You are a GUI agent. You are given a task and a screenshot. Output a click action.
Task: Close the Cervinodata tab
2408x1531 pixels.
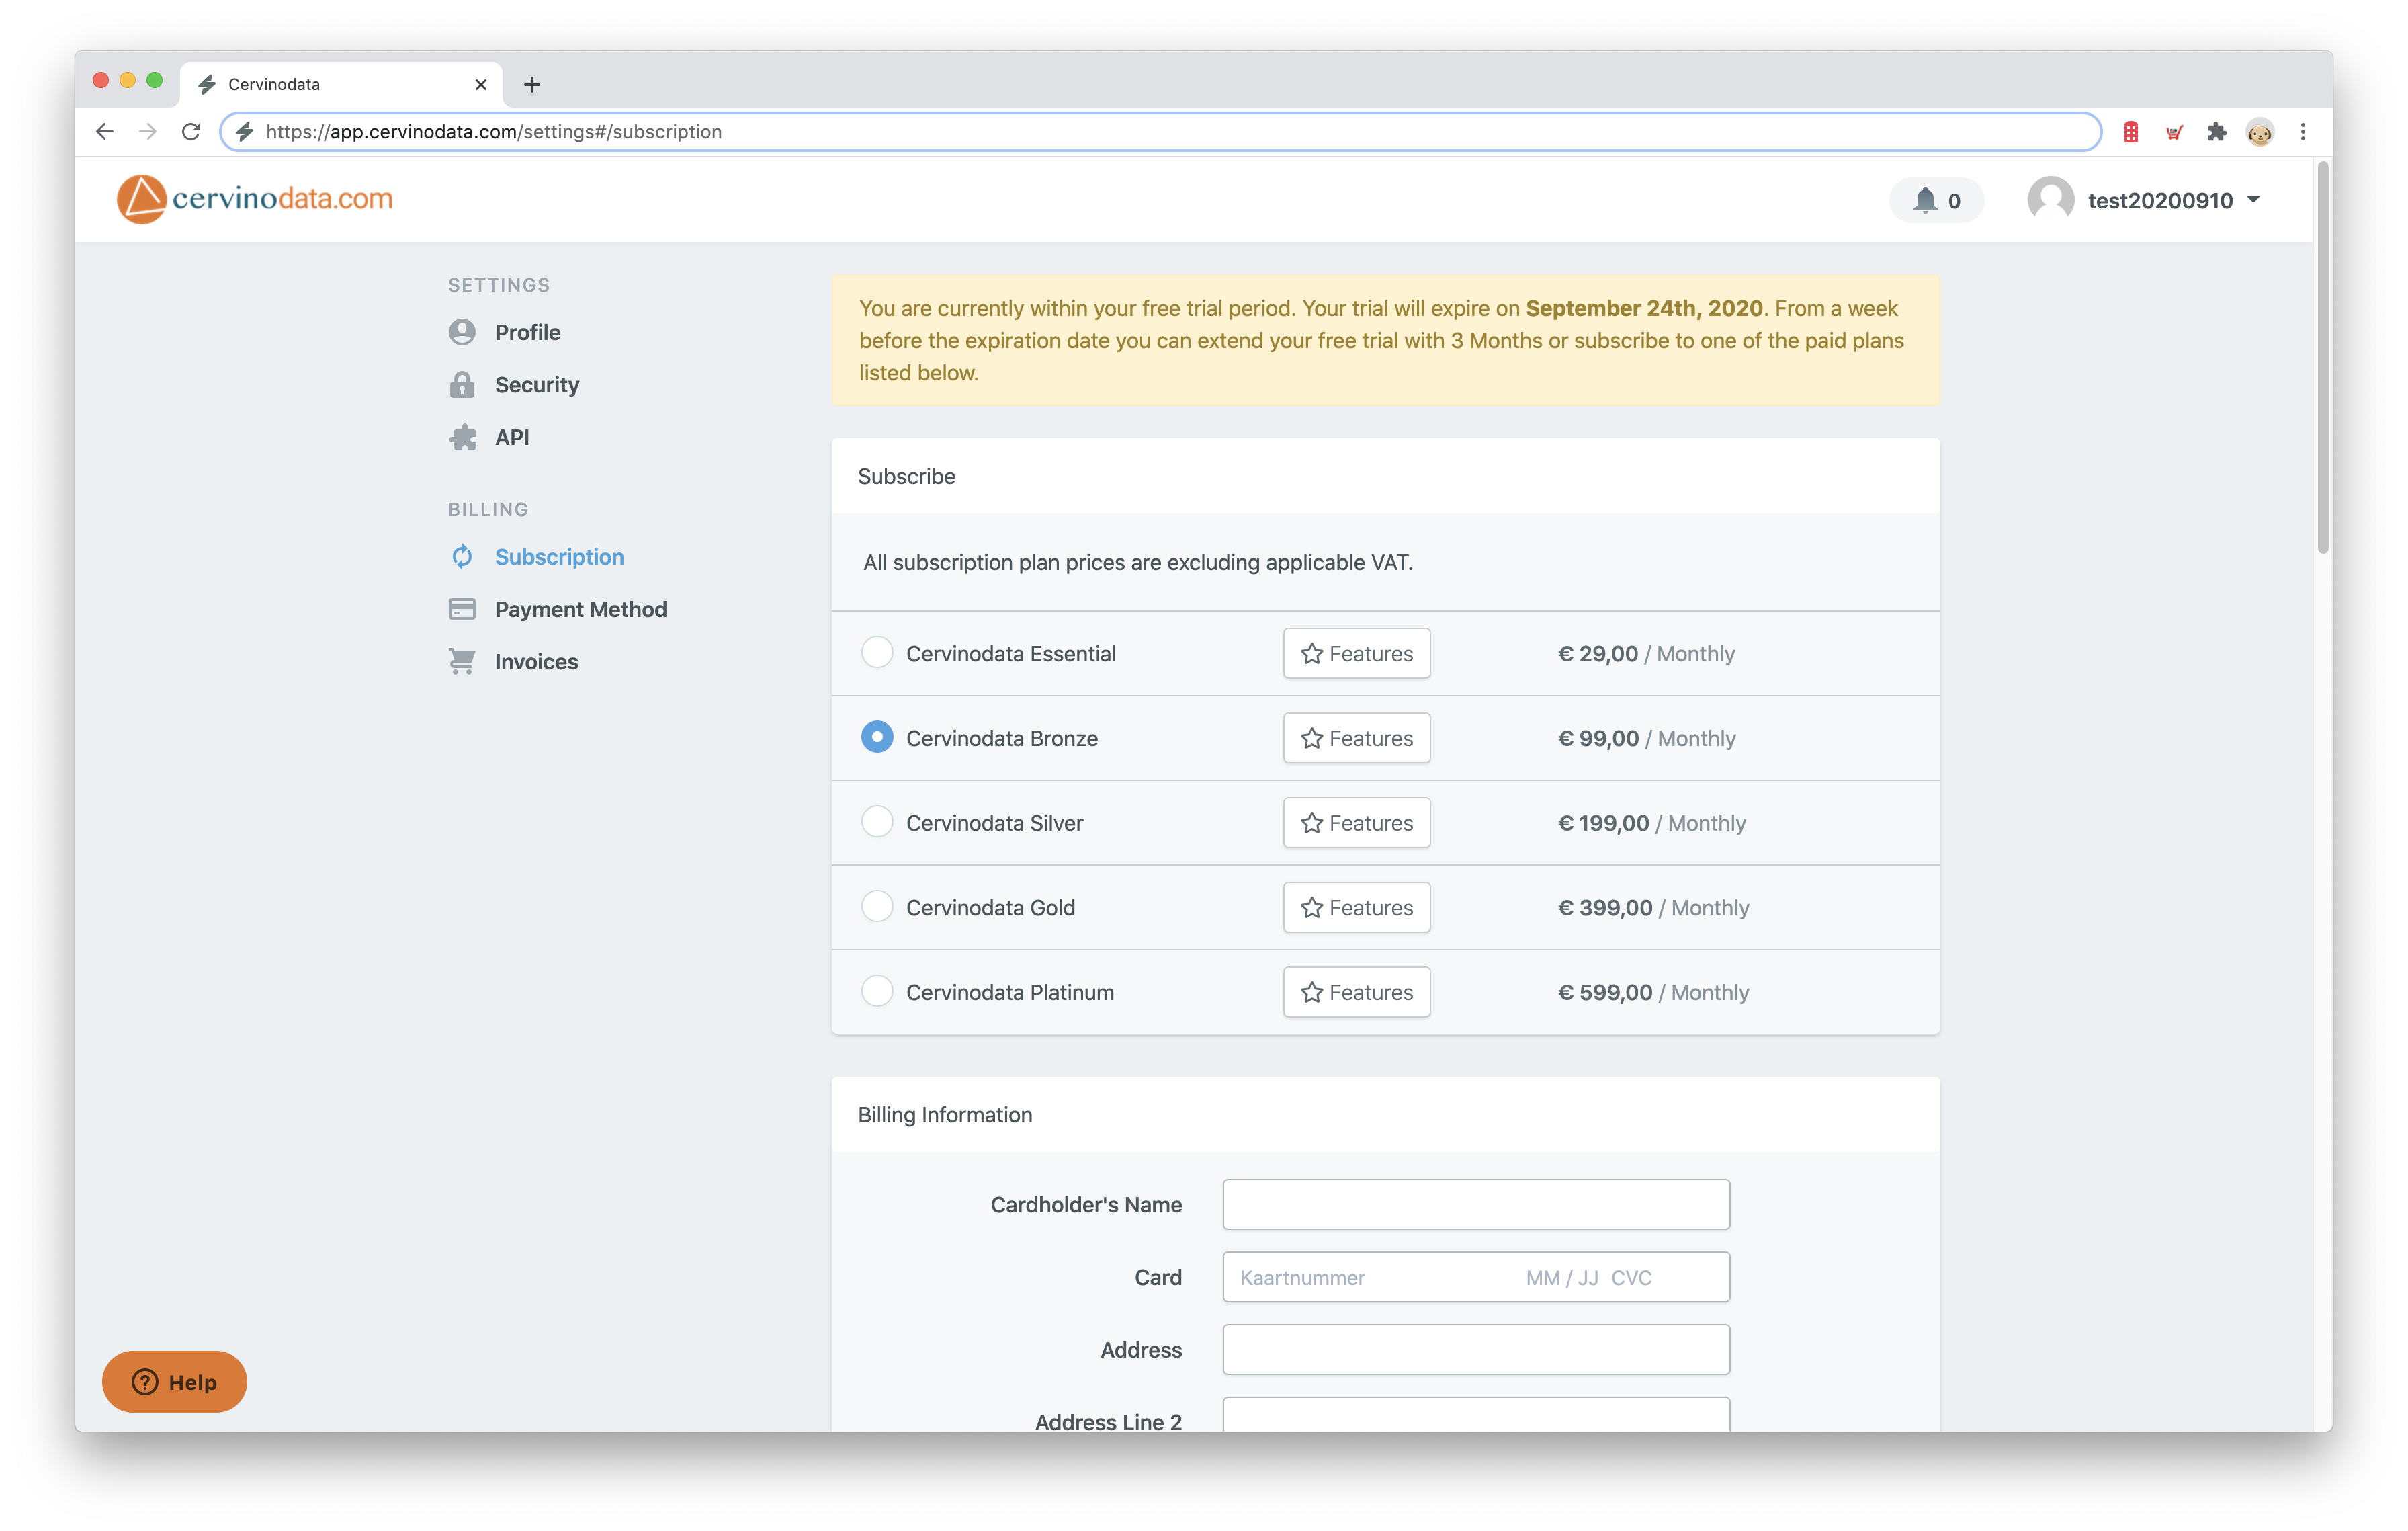click(481, 84)
